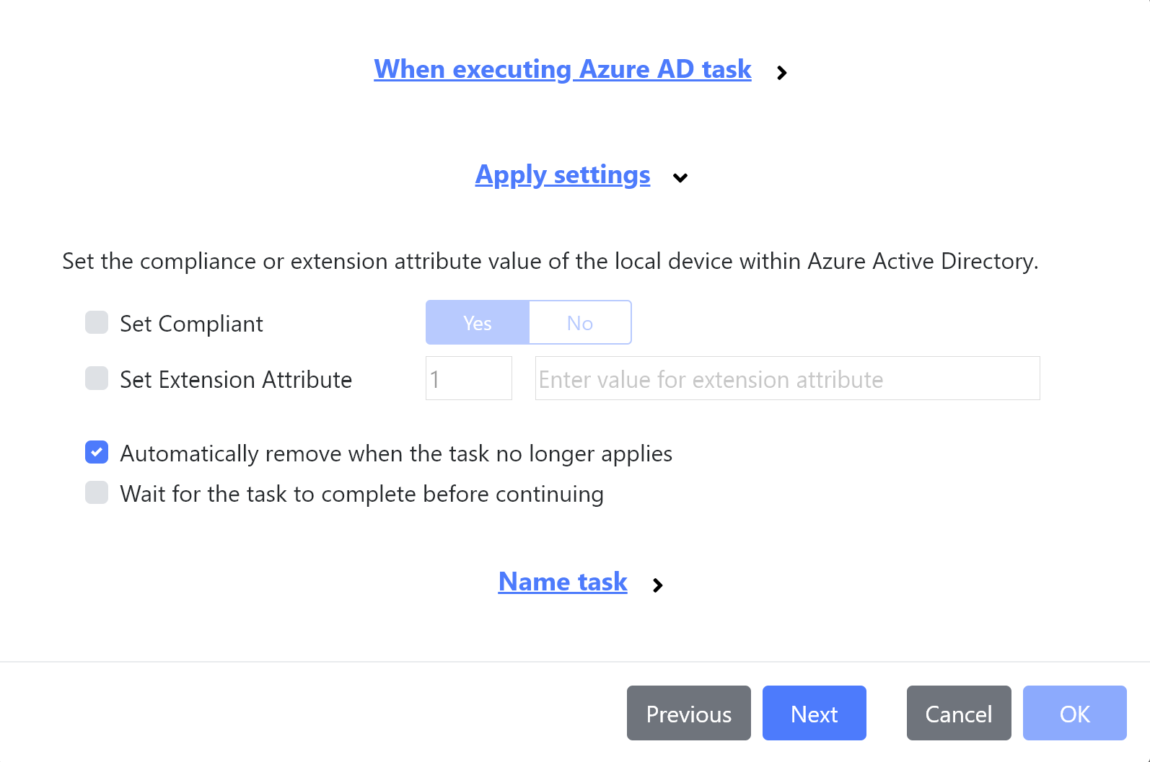This screenshot has width=1150, height=762.
Task: Focus the "Enter value for extension attribute" field
Action: [786, 378]
